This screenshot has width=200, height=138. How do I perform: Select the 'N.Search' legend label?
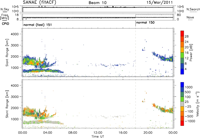pyautogui.click(x=193, y=9)
